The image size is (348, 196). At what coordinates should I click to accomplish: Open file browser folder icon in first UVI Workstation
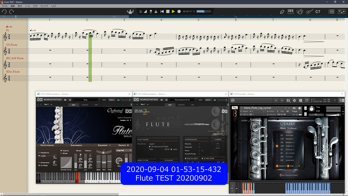tap(65, 100)
